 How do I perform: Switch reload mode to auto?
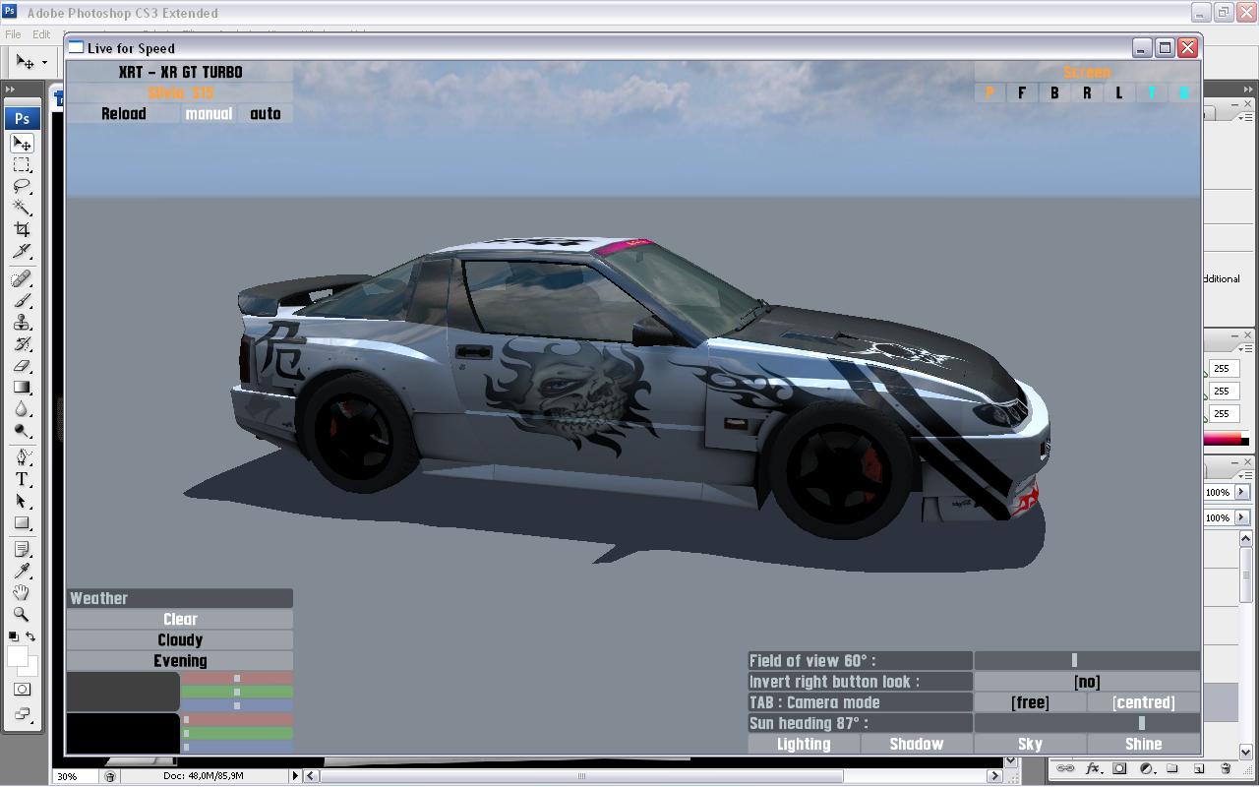point(266,114)
